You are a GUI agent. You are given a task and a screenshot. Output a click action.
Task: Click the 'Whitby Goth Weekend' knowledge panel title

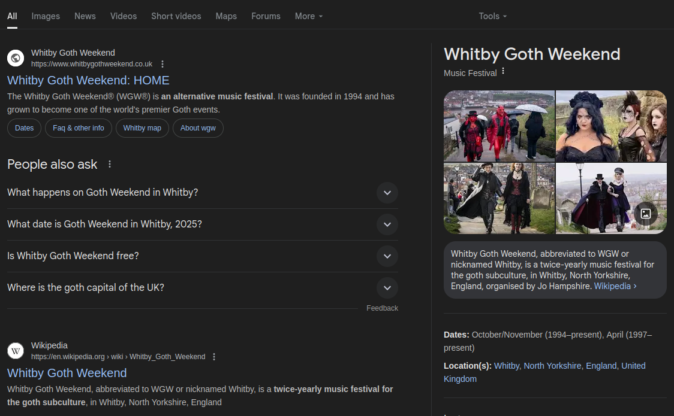pos(532,54)
